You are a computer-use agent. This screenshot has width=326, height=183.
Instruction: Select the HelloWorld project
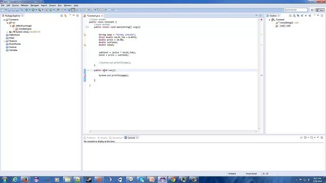(14, 35)
